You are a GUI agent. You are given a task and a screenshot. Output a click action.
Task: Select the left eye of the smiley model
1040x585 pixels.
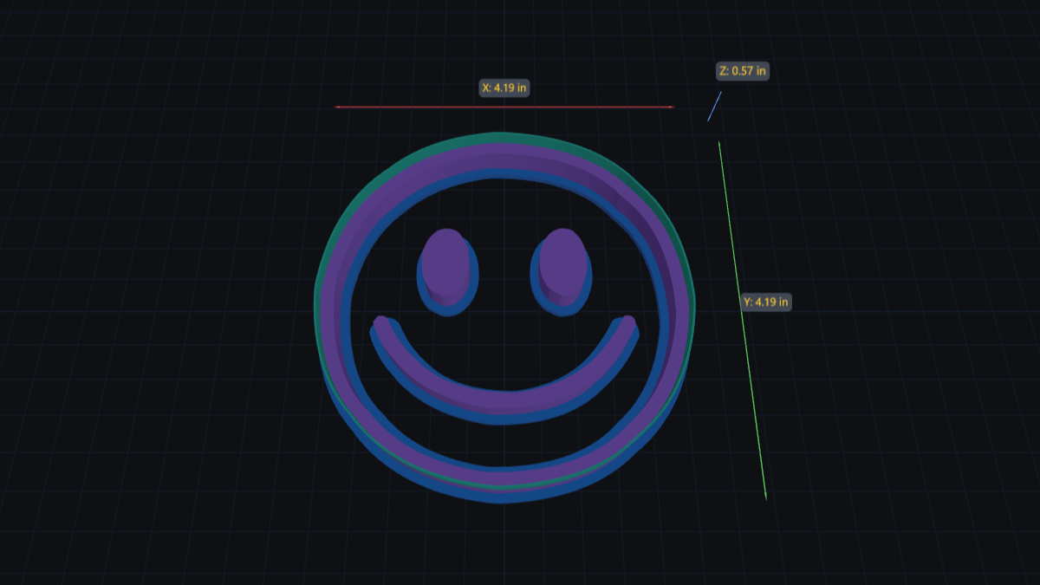446,264
